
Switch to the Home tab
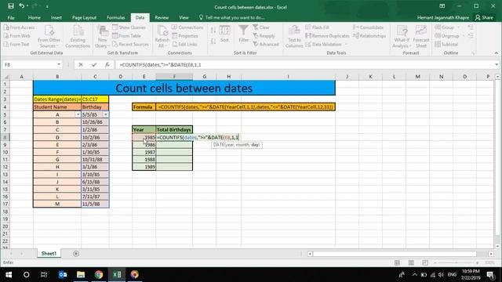[35, 17]
